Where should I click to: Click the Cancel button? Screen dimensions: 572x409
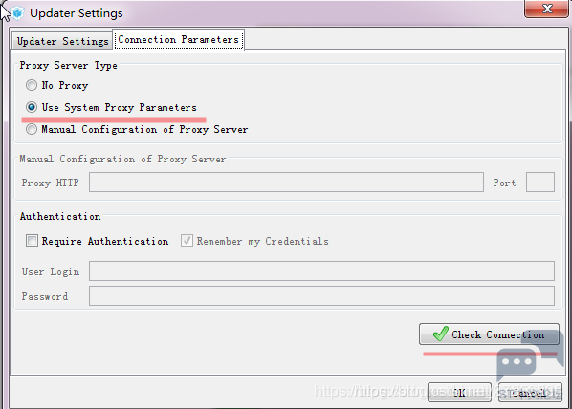(x=530, y=392)
